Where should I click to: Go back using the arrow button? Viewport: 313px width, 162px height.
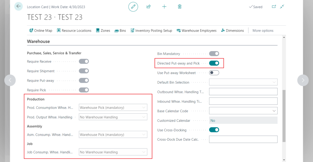click(x=19, y=6)
